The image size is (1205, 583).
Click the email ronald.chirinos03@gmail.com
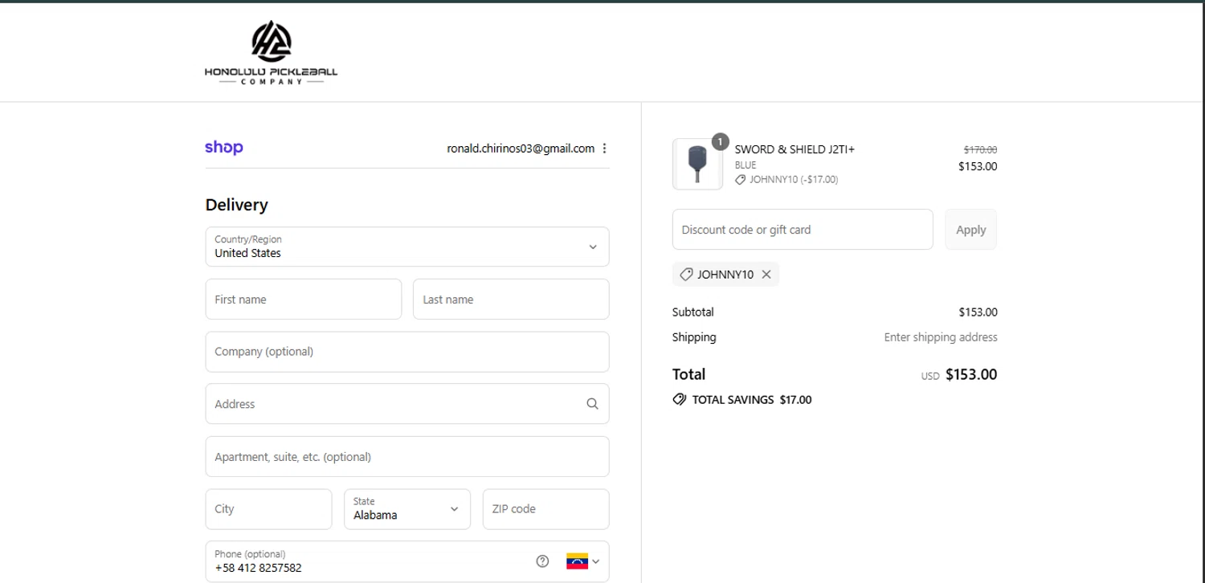click(x=521, y=149)
